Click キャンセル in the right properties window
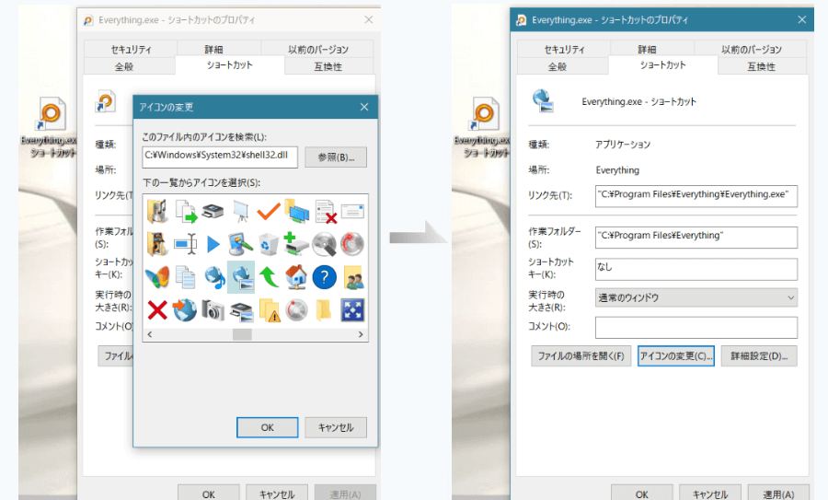Screen dimensions: 828x500 tap(709, 494)
